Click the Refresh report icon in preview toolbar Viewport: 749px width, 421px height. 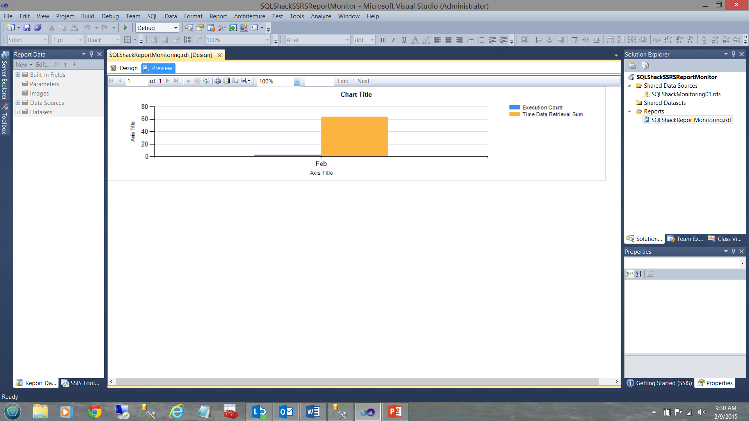click(206, 81)
